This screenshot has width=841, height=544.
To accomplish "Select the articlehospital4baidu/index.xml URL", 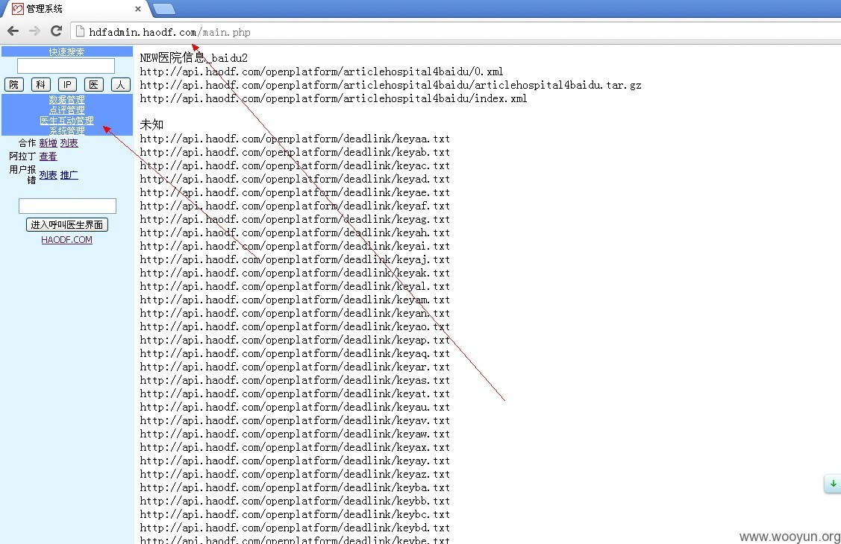I will pos(334,98).
